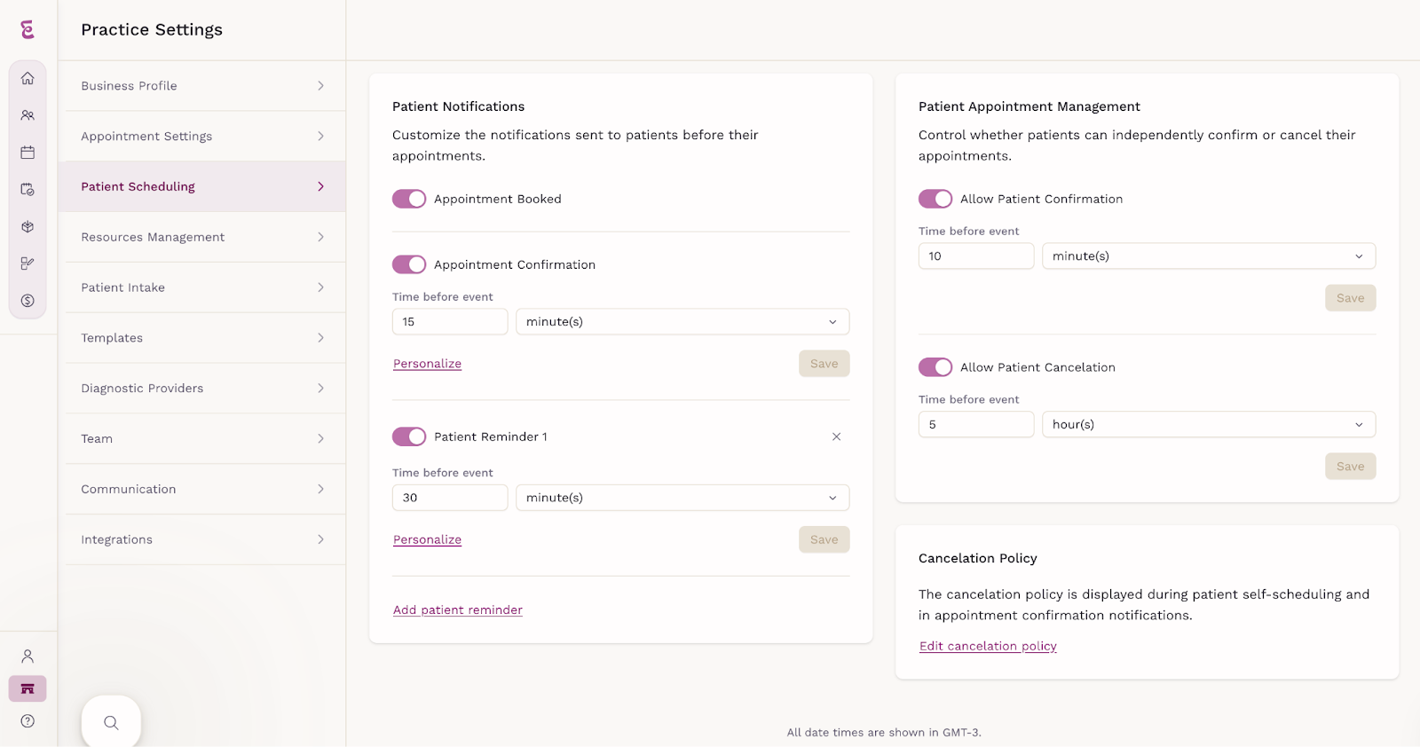Disable the Appointment Booked toggle
This screenshot has height=747, width=1420.
tap(409, 199)
